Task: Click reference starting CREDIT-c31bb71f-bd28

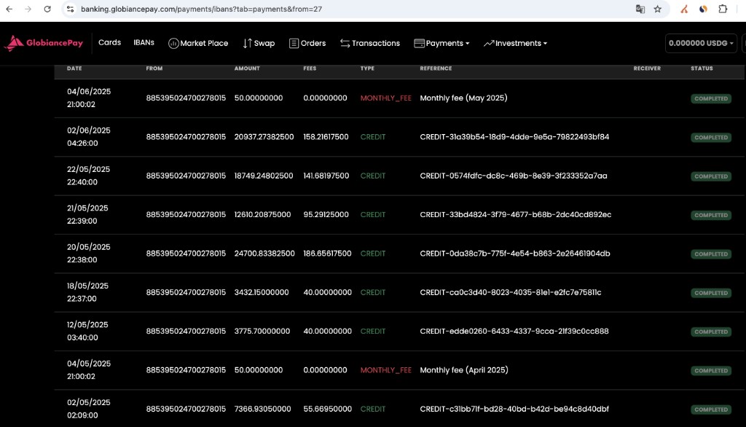Action: pos(514,409)
